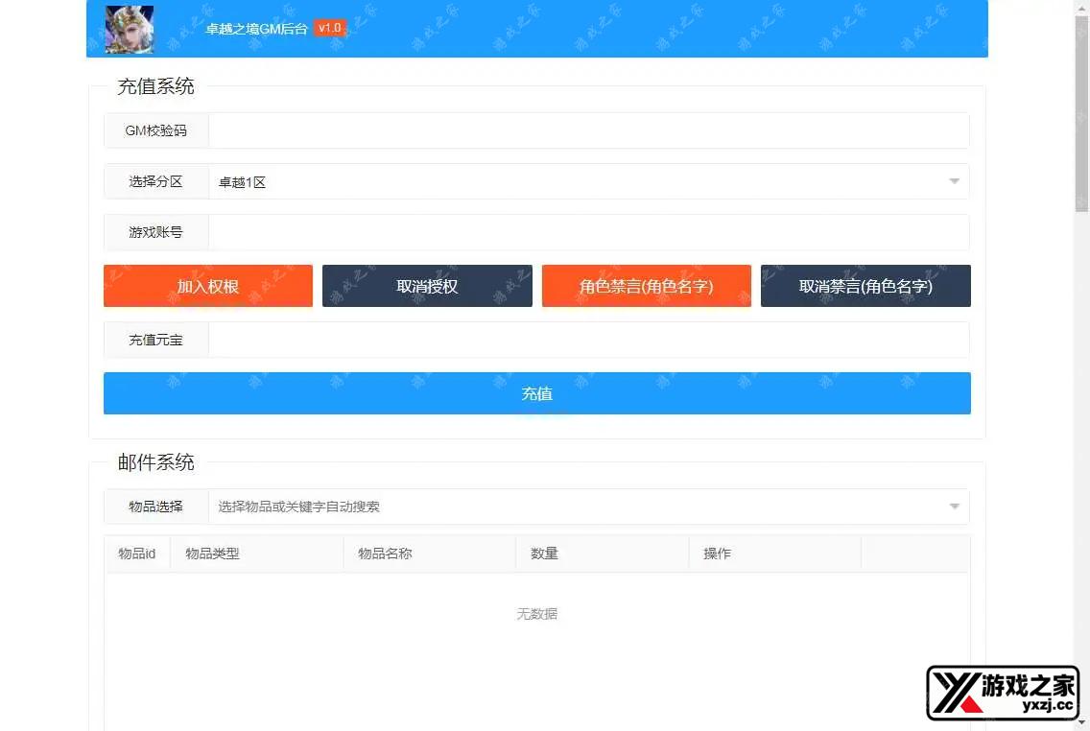Click the 物品类型 column header
1090x731 pixels.
[x=212, y=554]
